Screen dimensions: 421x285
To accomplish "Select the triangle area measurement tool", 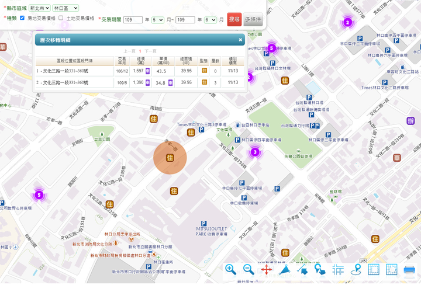I will click(x=284, y=270).
